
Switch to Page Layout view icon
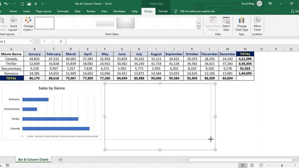pyautogui.click(x=252, y=165)
